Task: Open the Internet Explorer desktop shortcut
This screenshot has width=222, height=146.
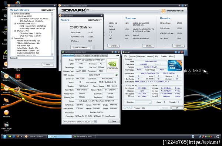Action: (6, 54)
